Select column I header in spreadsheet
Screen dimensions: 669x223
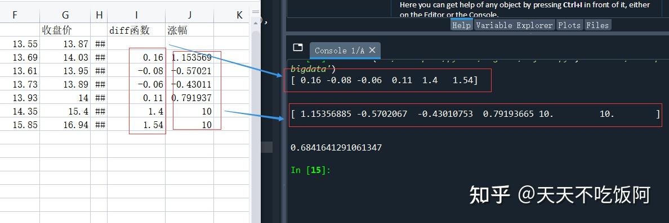click(x=136, y=15)
